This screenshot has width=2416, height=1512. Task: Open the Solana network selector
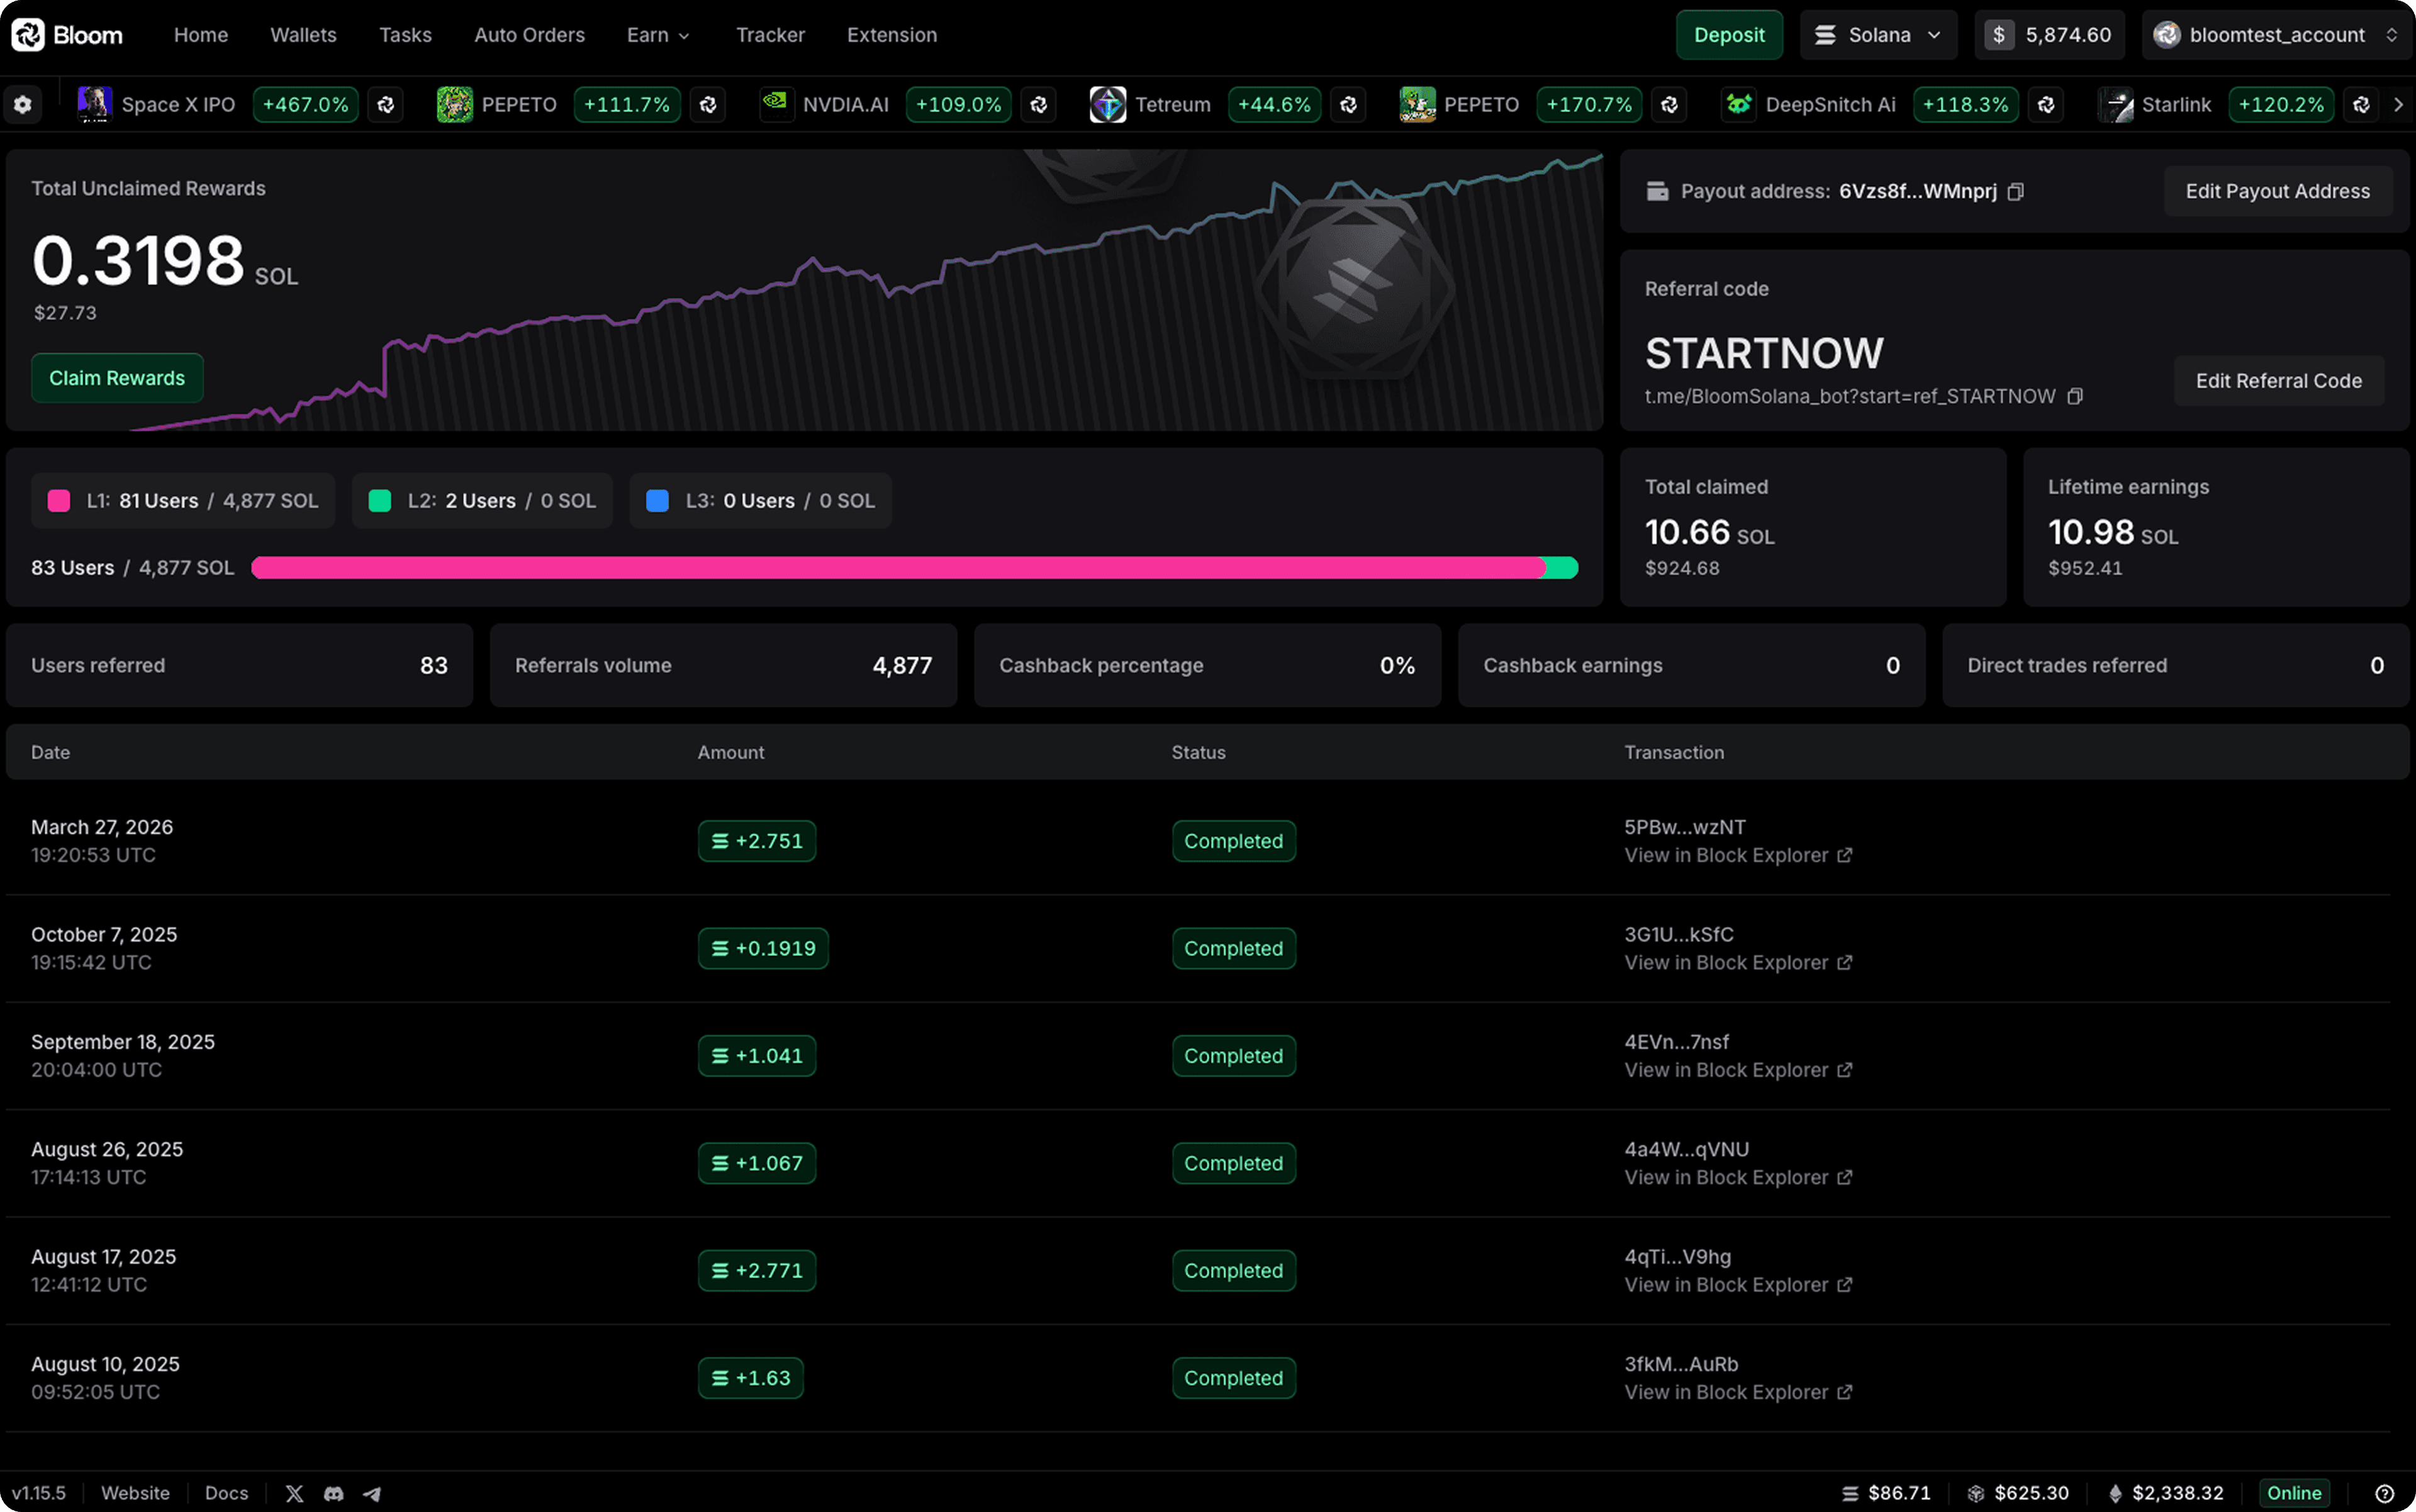tap(1878, 35)
